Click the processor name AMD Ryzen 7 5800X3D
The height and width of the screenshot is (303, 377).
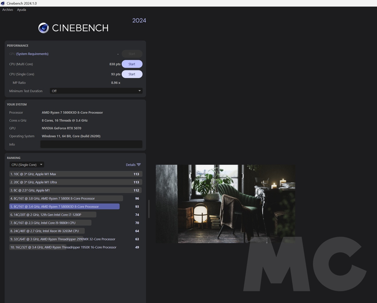tap(72, 113)
